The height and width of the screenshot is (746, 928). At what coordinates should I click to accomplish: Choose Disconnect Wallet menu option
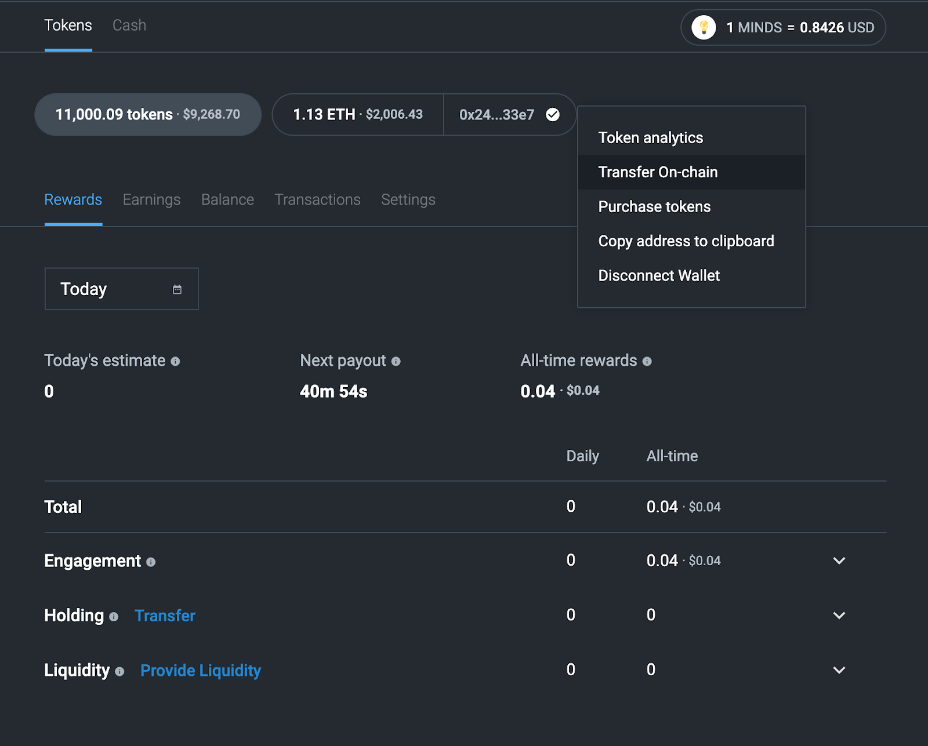[659, 275]
